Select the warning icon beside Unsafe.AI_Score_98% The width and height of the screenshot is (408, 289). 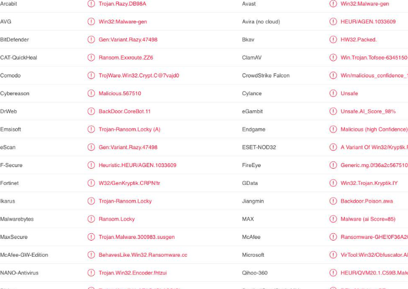pyautogui.click(x=333, y=111)
